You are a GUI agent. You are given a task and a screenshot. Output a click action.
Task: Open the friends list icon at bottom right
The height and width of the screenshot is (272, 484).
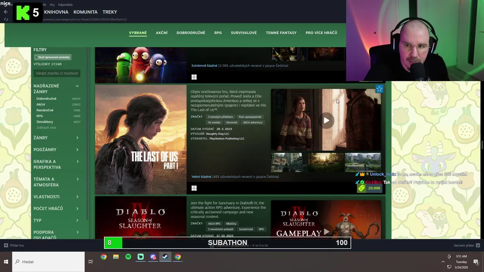tap(478, 245)
